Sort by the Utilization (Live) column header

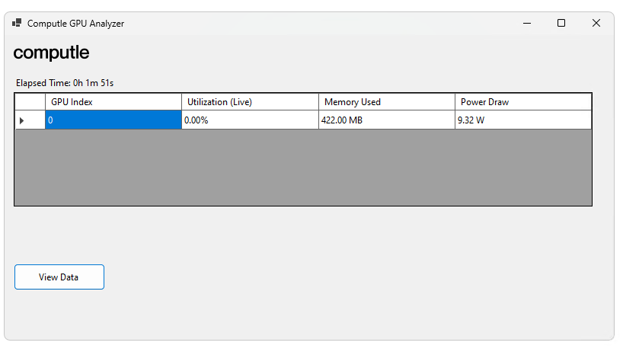coord(250,102)
